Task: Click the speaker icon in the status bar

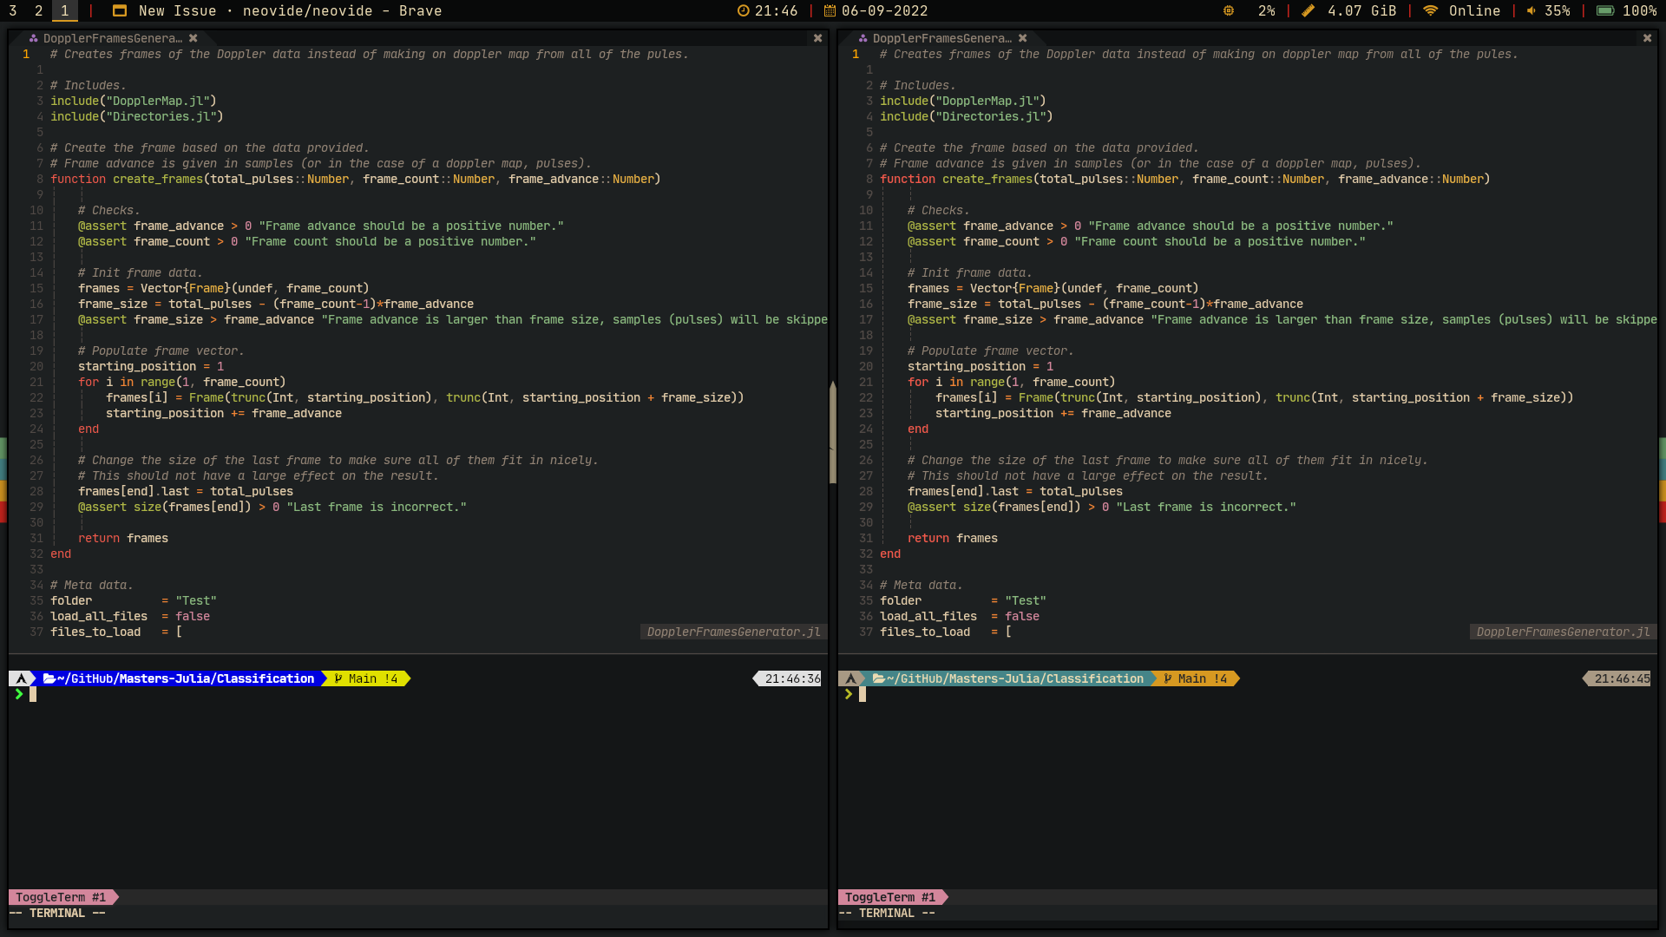Action: [x=1530, y=11]
